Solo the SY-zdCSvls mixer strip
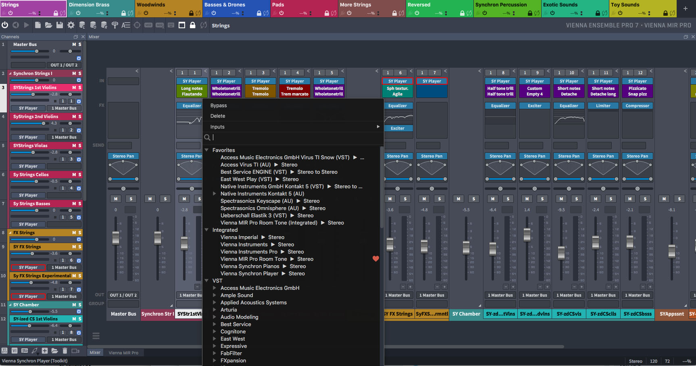Viewport: 696px width, 366px height. point(577,199)
